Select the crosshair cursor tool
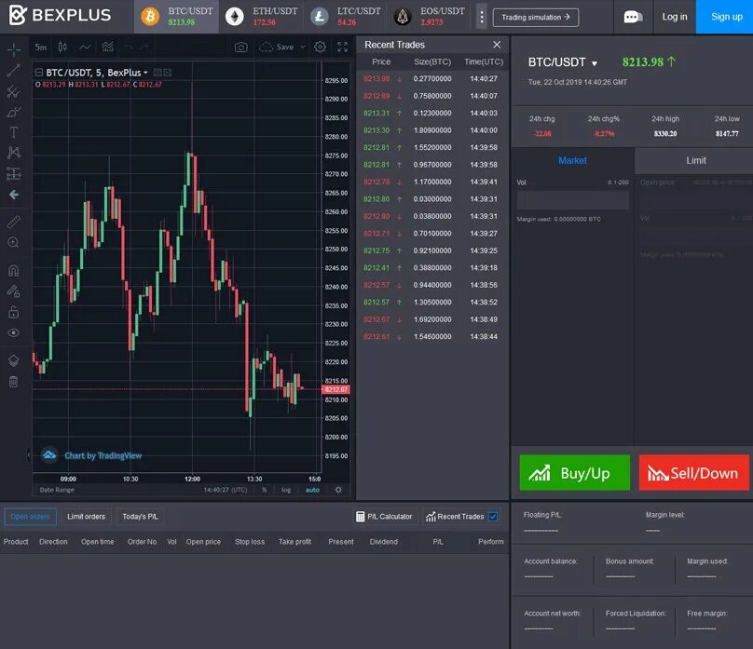753x649 pixels. [13, 47]
